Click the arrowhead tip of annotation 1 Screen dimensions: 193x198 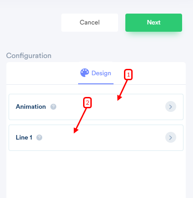tap(118, 100)
